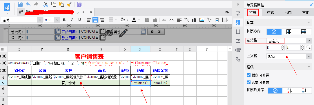Toggle bold formatting
314x105 pixels.
tap(64, 20)
